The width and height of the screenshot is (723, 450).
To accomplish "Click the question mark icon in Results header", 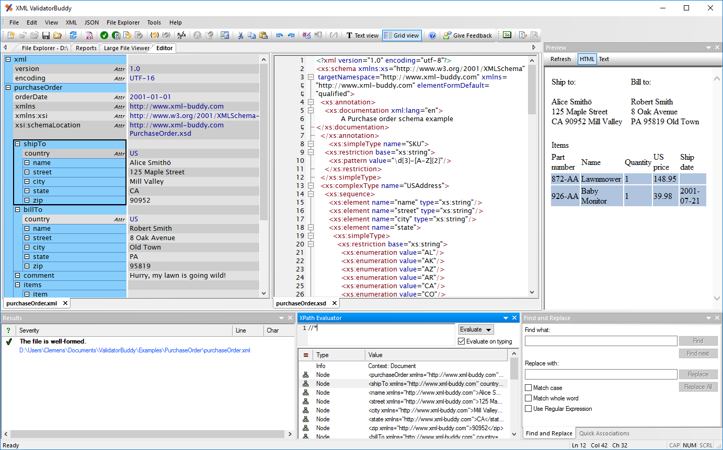I will point(8,330).
